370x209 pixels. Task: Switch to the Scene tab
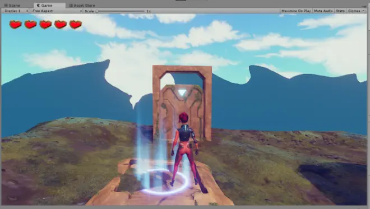(12, 5)
